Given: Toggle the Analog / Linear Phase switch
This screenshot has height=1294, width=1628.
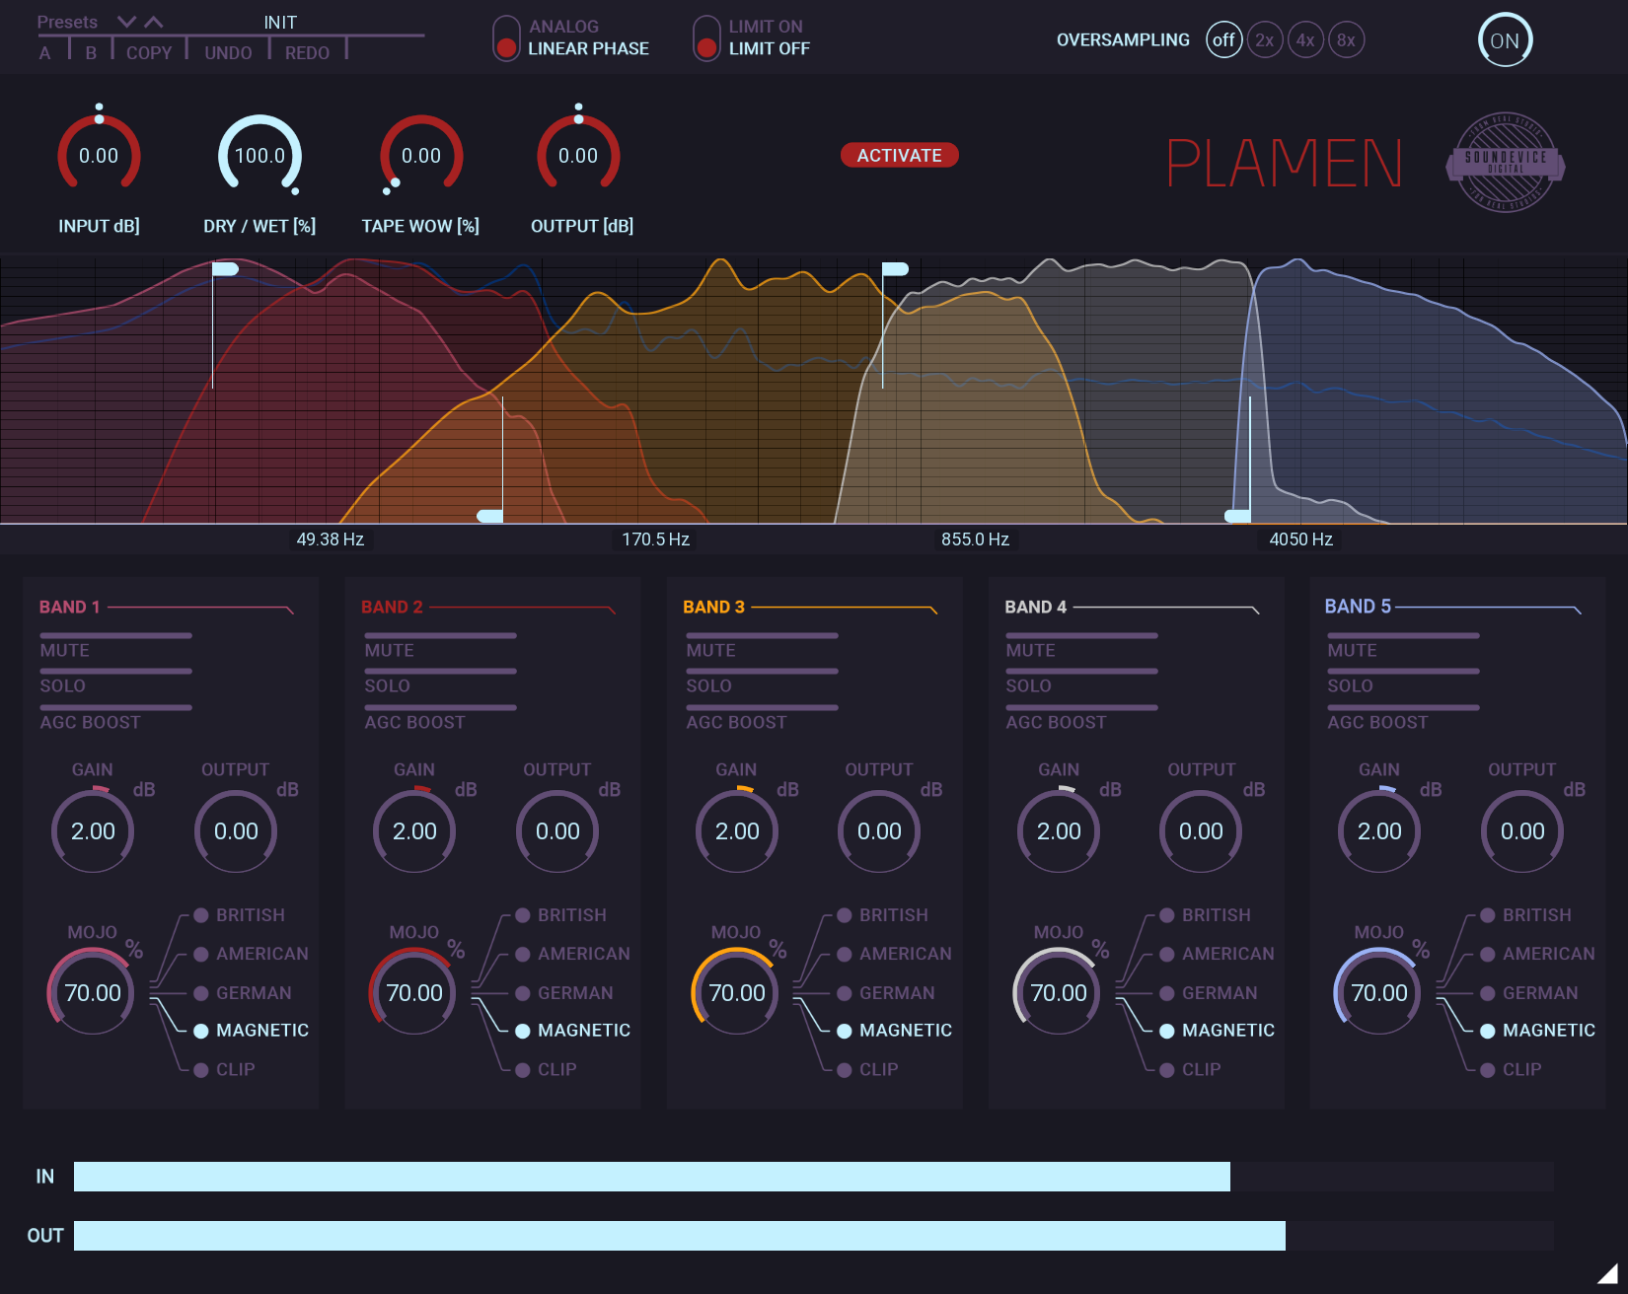Looking at the screenshot, I should tap(506, 38).
